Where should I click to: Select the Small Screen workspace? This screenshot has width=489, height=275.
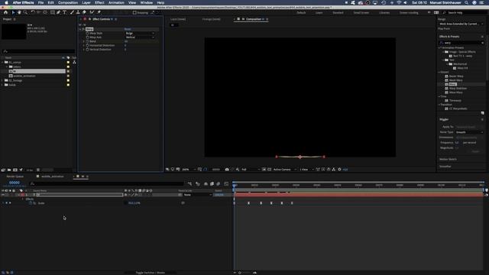(361, 13)
